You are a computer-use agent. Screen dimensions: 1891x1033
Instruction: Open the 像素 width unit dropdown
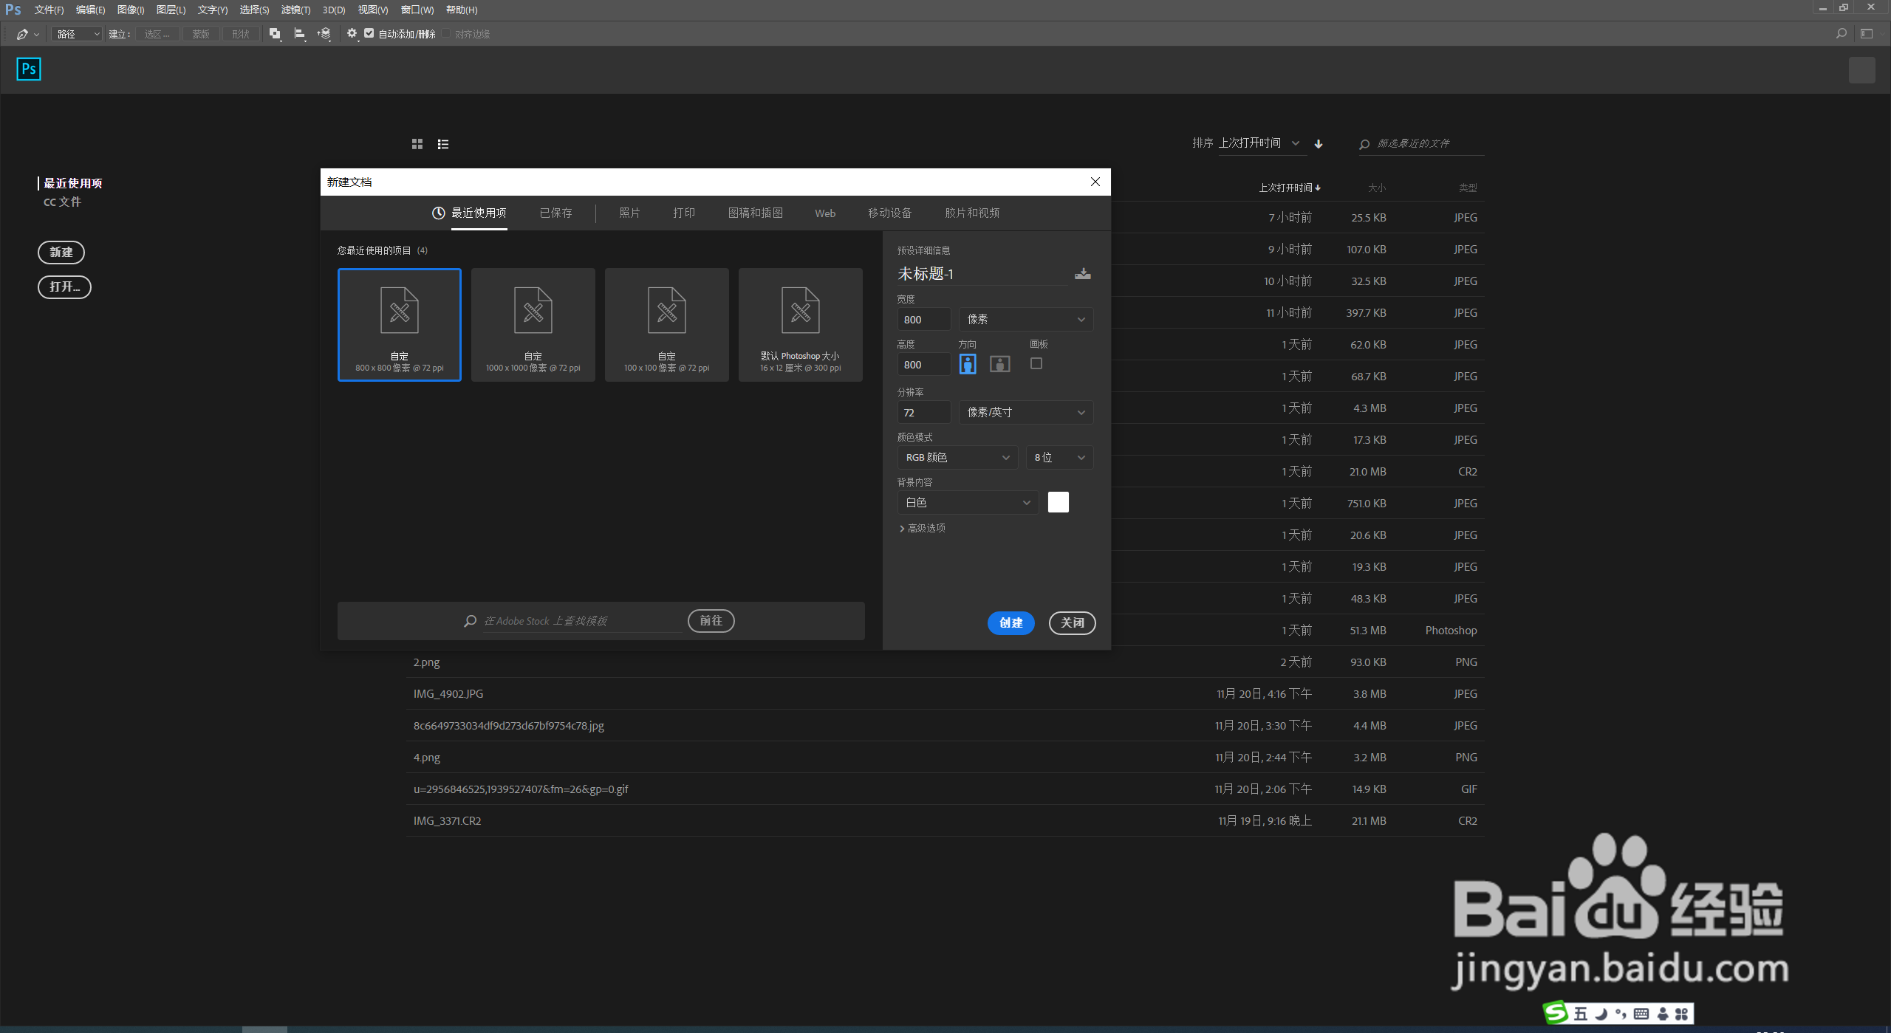point(1025,319)
